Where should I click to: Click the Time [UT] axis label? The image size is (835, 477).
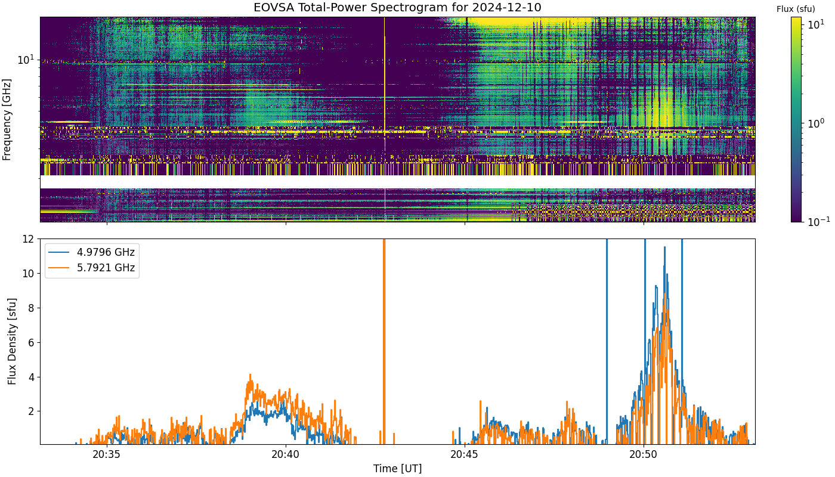pos(397,469)
